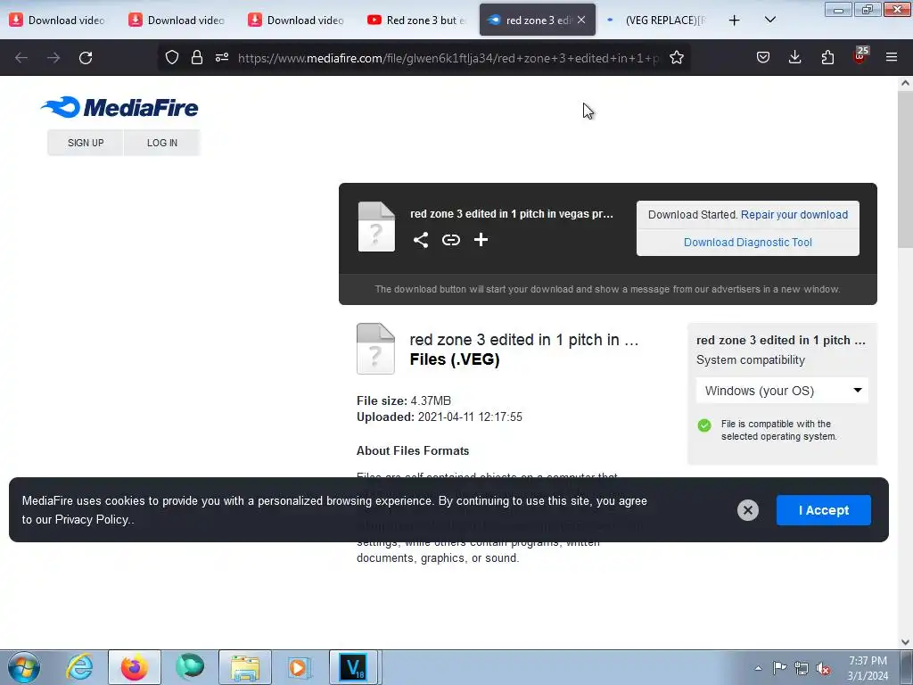Open a new tab with plus button

click(735, 21)
